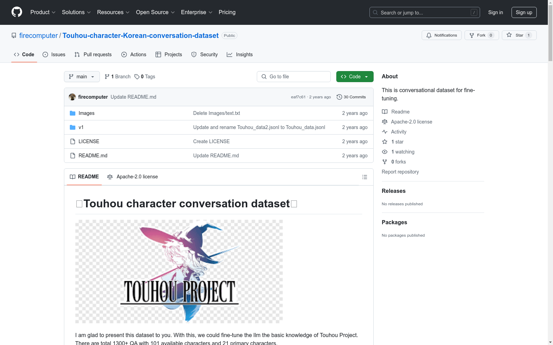This screenshot has width=553, height=345.
Task: Click the Apache-2.0 license scale icon in About
Action: 385,122
